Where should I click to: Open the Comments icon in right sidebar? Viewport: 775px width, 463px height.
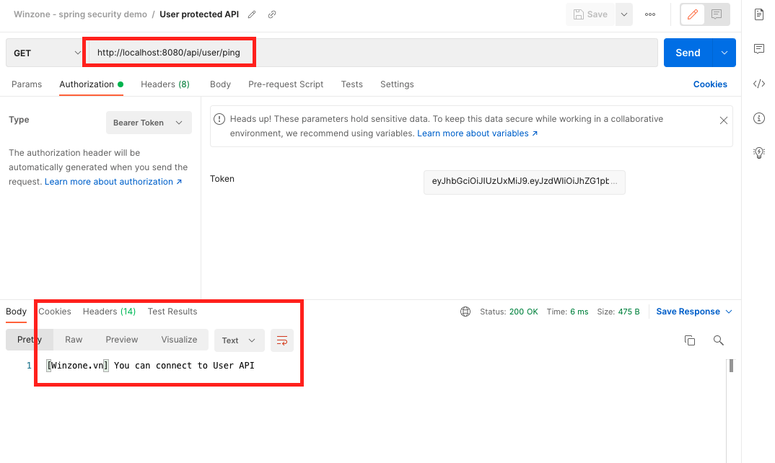(x=759, y=48)
